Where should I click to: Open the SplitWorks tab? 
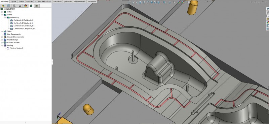click(x=68, y=2)
